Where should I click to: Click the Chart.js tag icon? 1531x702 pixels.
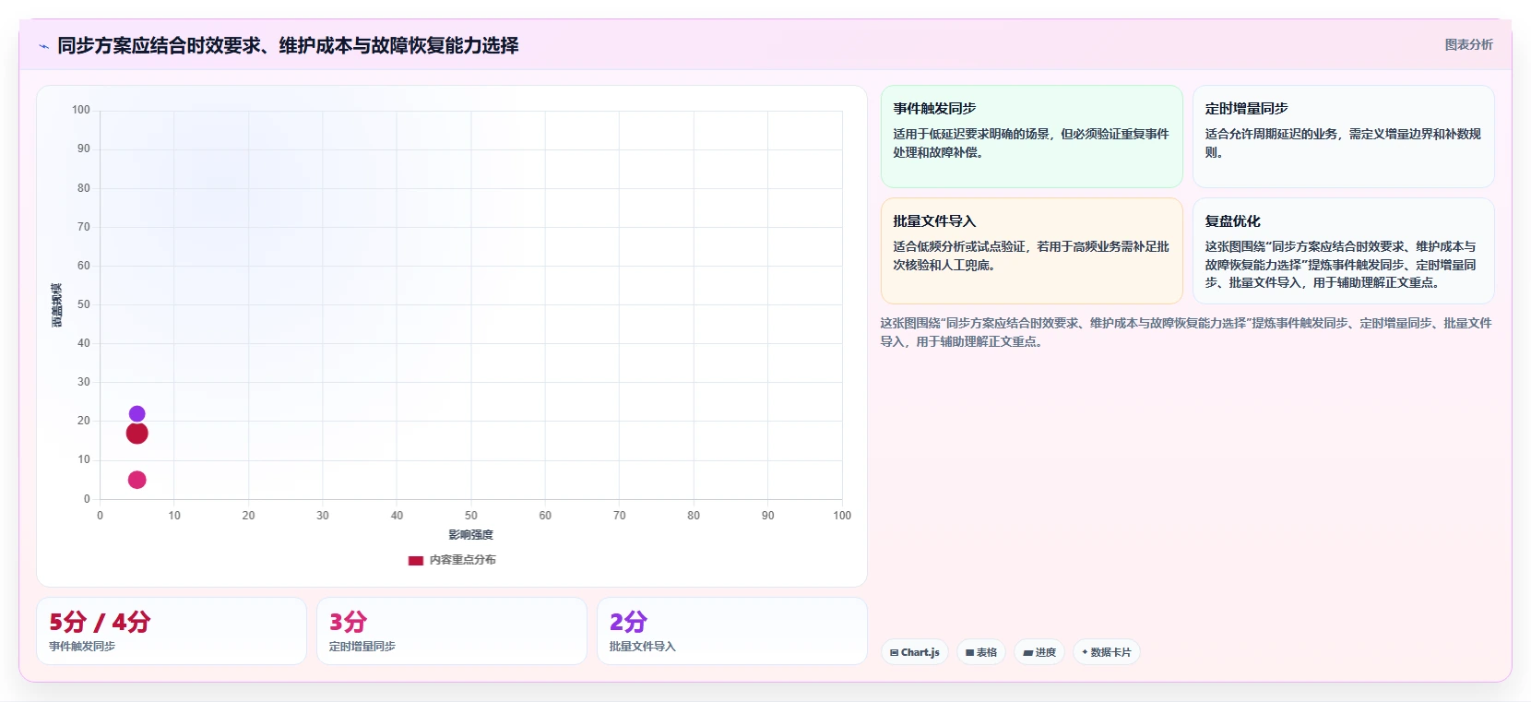tap(894, 652)
